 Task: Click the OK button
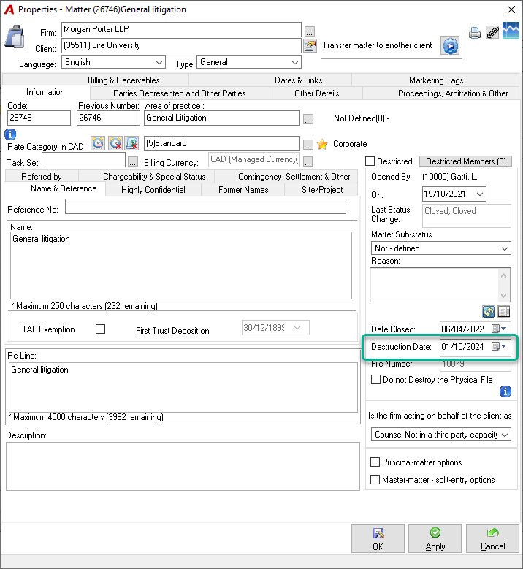point(378,539)
